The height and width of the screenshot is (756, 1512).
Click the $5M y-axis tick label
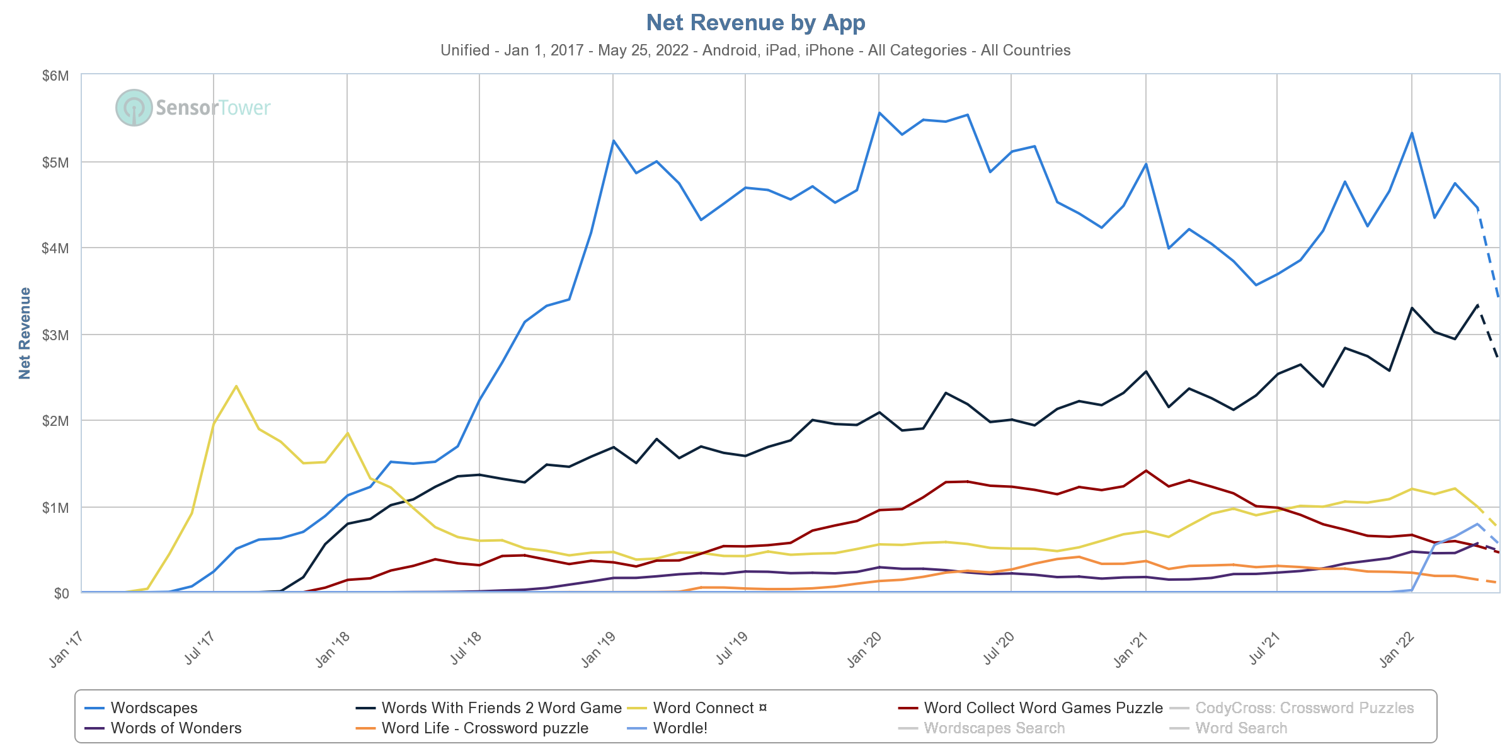point(55,163)
